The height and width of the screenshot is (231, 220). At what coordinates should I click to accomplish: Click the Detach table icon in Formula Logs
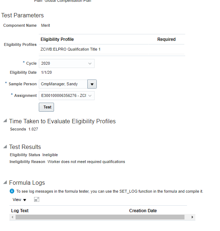[x=37, y=200]
